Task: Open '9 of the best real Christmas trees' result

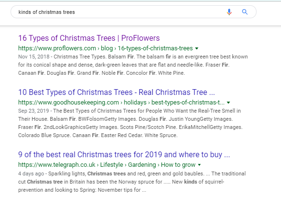Action: point(124,154)
